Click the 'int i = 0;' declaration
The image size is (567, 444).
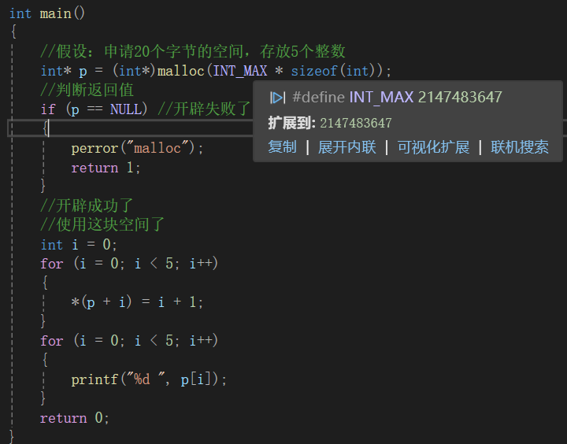point(79,245)
